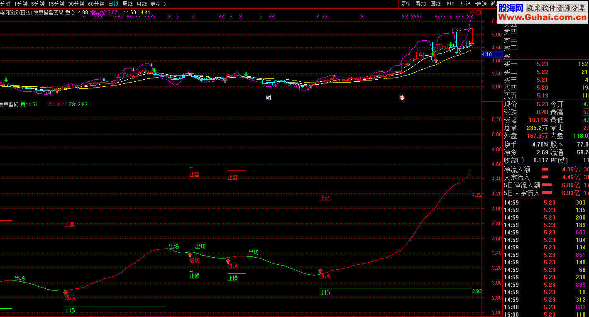Click the leftmost green 出场 signal label
589x317 pixels.
[x=20, y=278]
